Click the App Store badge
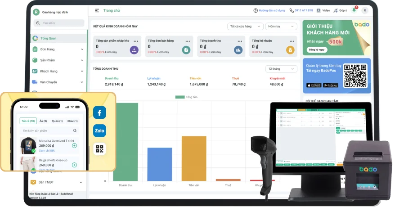 [314, 85]
